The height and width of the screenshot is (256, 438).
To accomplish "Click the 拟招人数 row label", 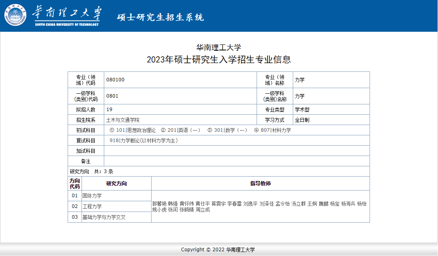I will [x=86, y=110].
